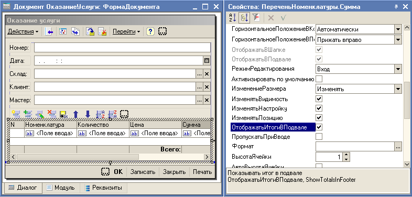
Task: Click dashed placeholder button on top toolbar
Action: pyautogui.click(x=162, y=31)
